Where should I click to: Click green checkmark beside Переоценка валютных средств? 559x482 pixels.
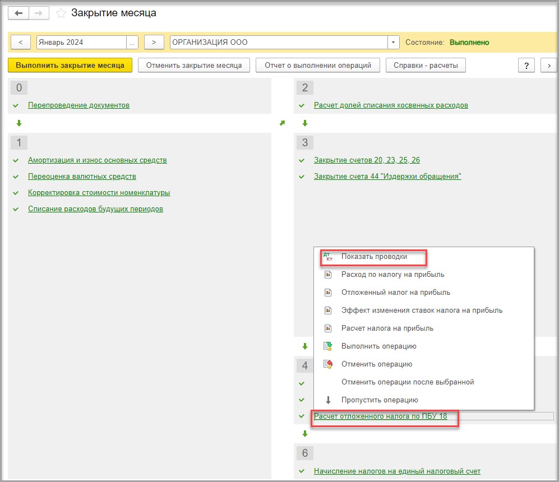(x=16, y=177)
